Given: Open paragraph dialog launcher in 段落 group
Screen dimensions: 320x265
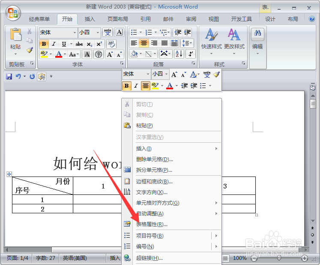Looking at the screenshot, I should coord(193,63).
